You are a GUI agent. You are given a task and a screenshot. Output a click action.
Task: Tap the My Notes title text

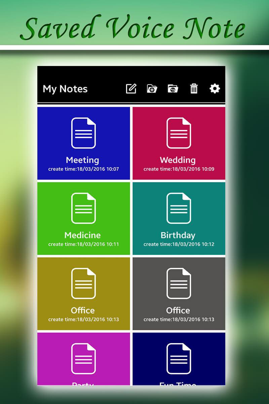tap(65, 89)
